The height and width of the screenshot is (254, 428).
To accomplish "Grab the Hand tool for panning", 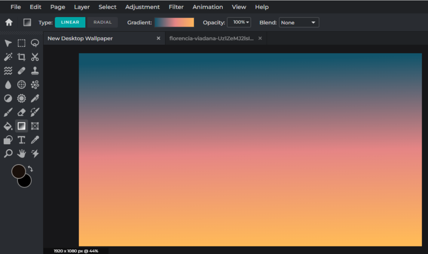I will [21, 153].
